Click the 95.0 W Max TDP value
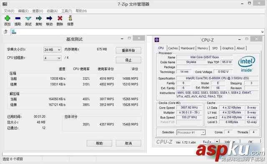This screenshot has width=267, height=164. click(227, 62)
